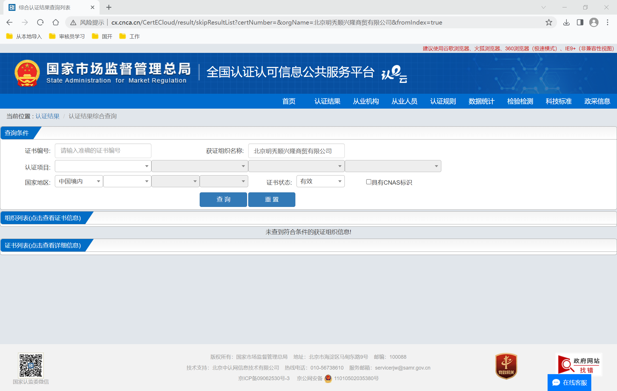Image resolution: width=617 pixels, height=391 pixels.
Task: Toggle the browser side panel icon
Action: [580, 22]
